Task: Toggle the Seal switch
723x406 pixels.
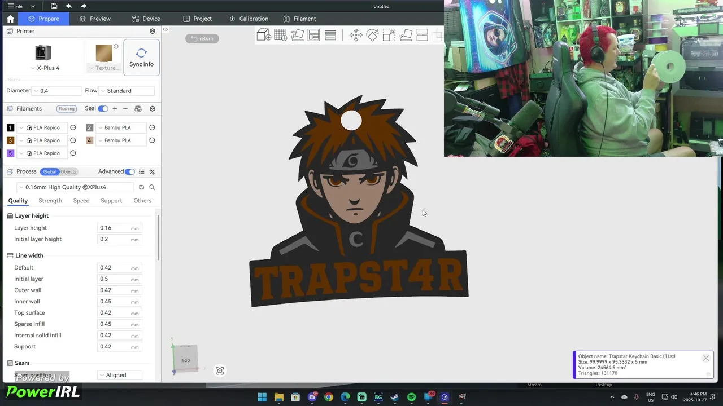Action: [103, 108]
